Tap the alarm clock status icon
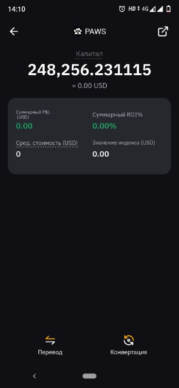This screenshot has width=179, height=388. coord(122,9)
